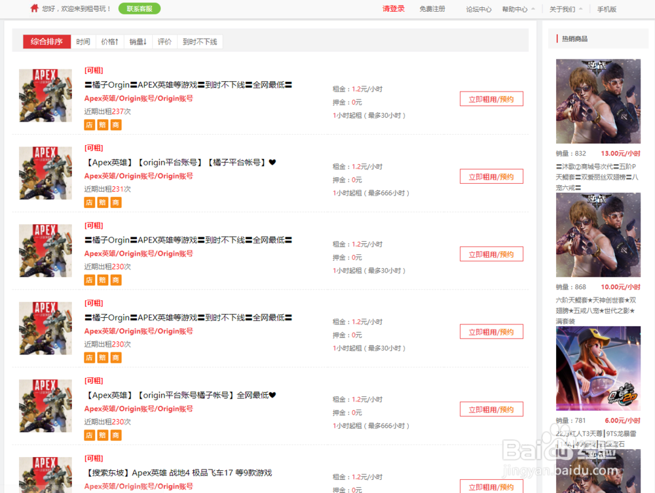The image size is (655, 493).
Task: Expand the 帮助中心 dropdown
Action: (x=518, y=9)
